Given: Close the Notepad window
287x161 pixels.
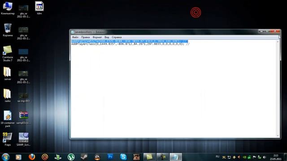Looking at the screenshot, I should tap(275, 31).
